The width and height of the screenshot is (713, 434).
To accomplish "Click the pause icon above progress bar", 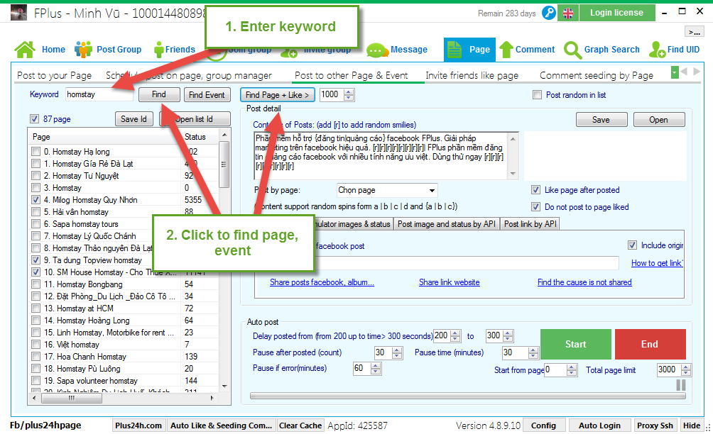I will (x=681, y=385).
